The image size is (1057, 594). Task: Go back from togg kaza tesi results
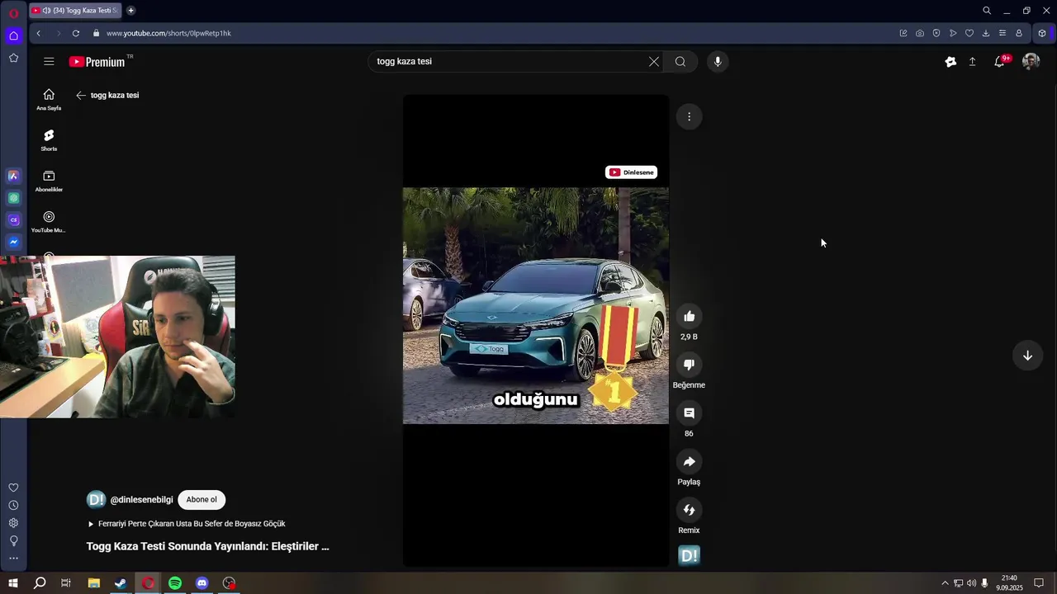[x=81, y=95]
